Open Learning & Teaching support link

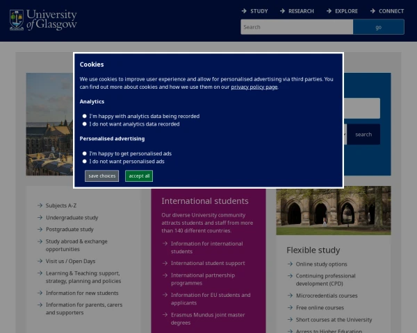83,277
